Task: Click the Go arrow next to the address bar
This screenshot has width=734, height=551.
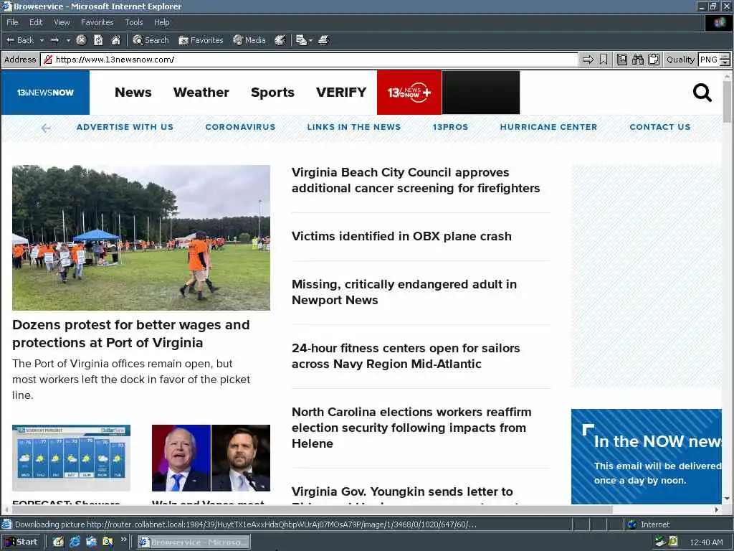Action: pyautogui.click(x=588, y=60)
